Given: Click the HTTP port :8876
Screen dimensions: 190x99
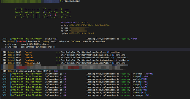Looking at the screenshot, I should point(55,71).
